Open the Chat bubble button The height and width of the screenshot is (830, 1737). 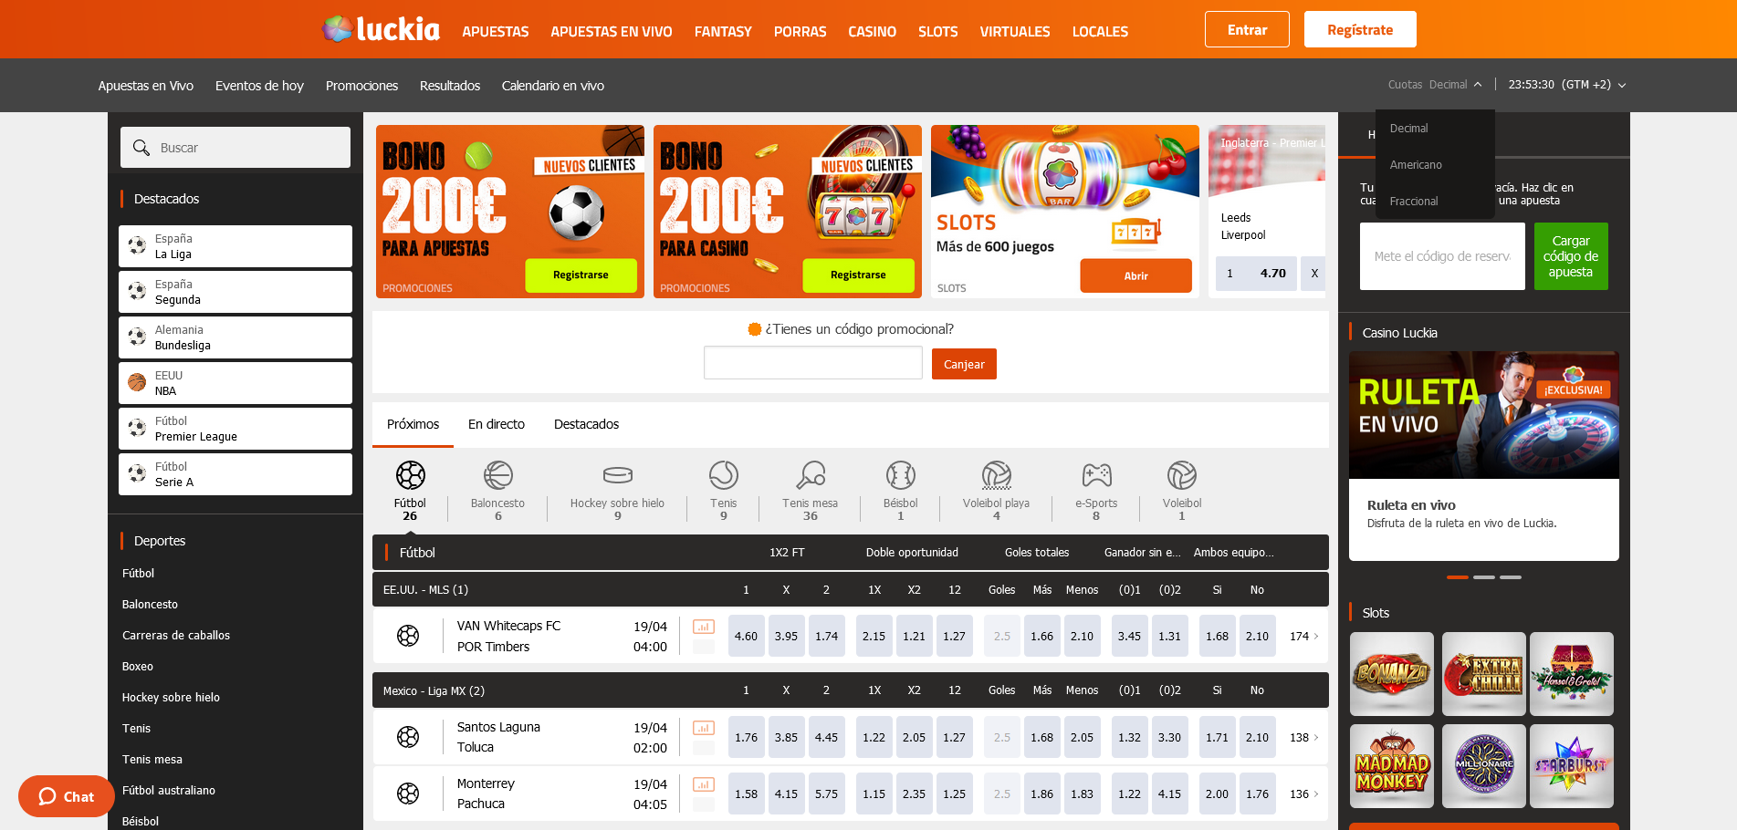coord(67,796)
